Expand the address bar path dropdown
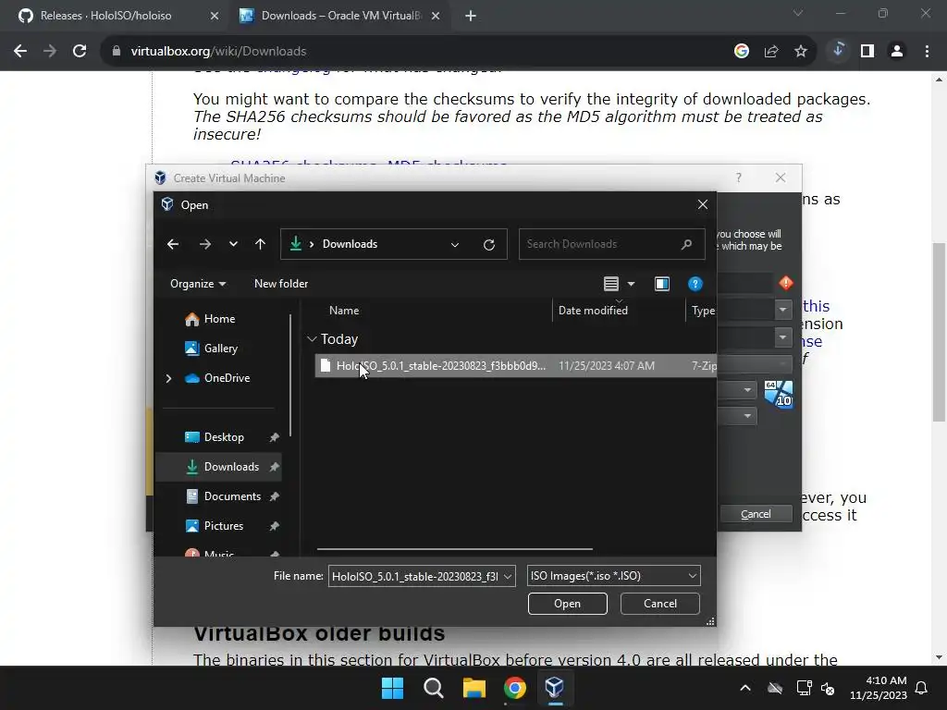The image size is (947, 710). 455,244
